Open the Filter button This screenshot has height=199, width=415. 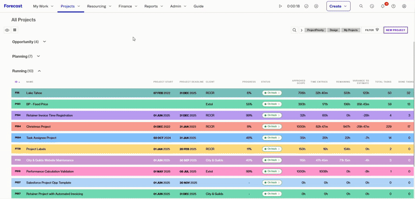[372, 30]
